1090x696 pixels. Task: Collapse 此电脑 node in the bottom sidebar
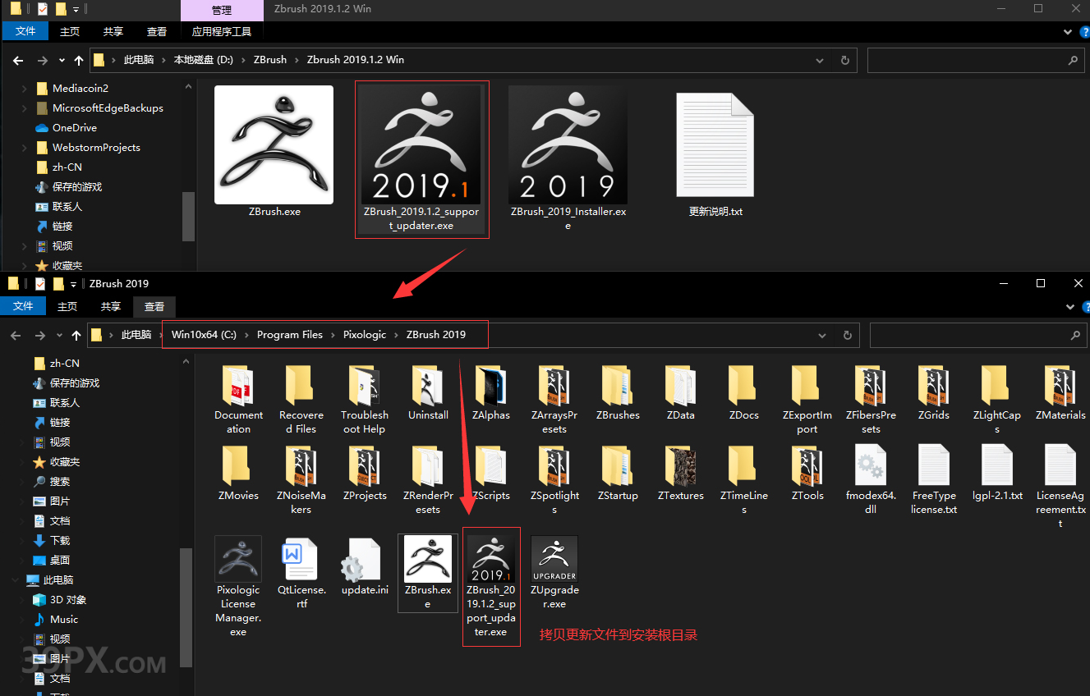pyautogui.click(x=16, y=579)
